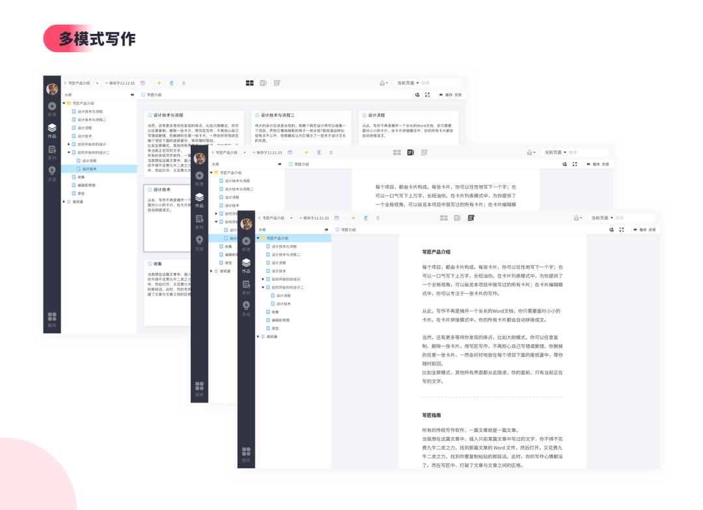
Task: Click the 修改 button in the front window
Action: click(x=642, y=230)
